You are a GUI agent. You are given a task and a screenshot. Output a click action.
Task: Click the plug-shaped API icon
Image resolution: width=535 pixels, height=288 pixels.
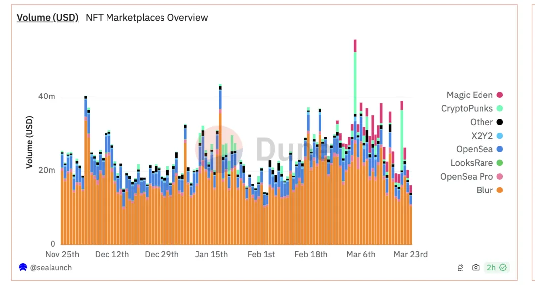click(460, 268)
